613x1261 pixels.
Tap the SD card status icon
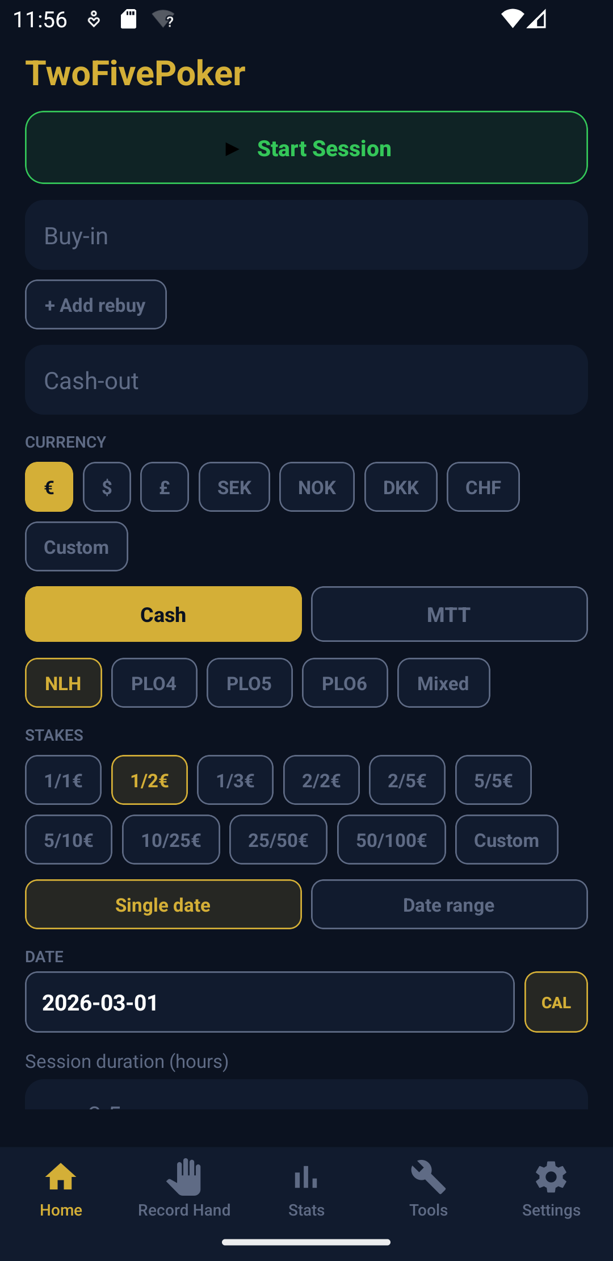click(129, 19)
